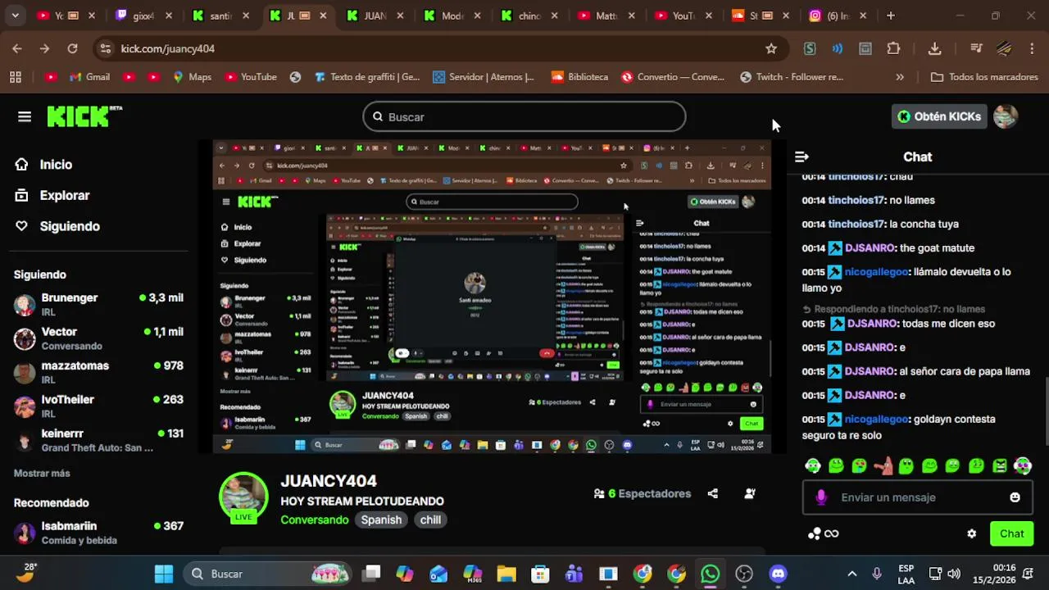The height and width of the screenshot is (590, 1049).
Task: Click the chill tag
Action: (430, 520)
